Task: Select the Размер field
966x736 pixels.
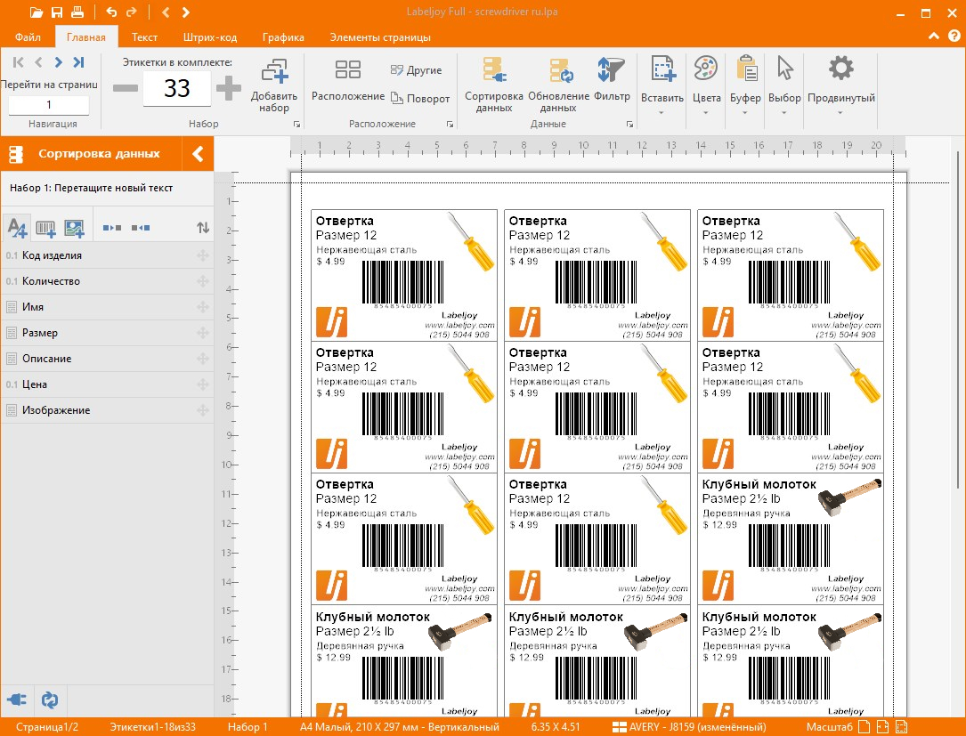Action: tap(107, 333)
